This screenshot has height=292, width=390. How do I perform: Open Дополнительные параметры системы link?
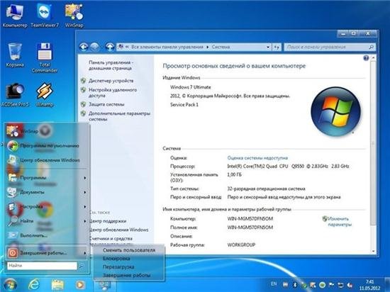click(x=119, y=116)
